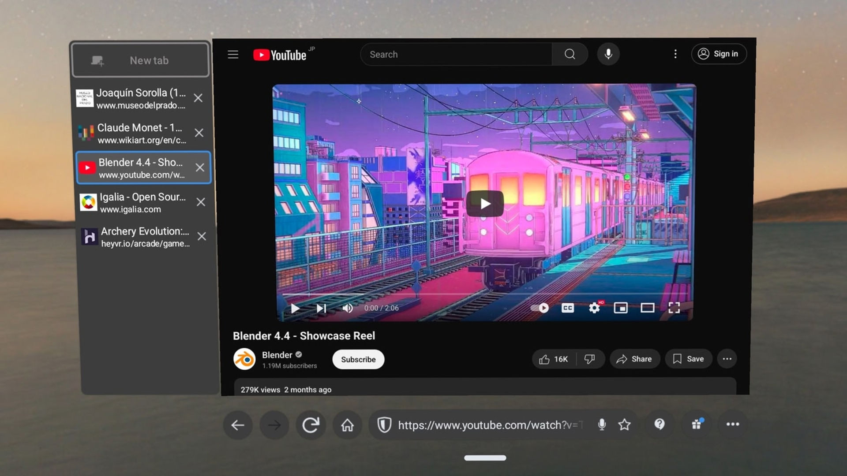The height and width of the screenshot is (476, 847).
Task: Open the YouTube settings three-dot menu
Action: 675,54
